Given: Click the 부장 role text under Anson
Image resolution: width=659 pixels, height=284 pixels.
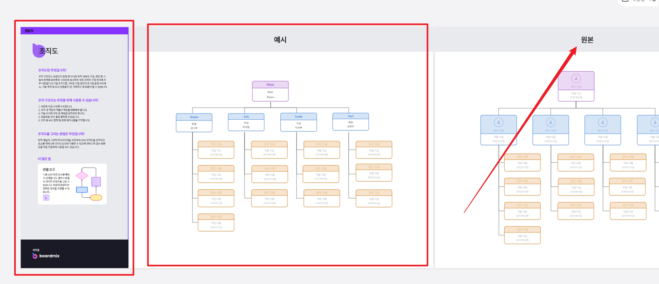Looking at the screenshot, I should pyautogui.click(x=194, y=124).
